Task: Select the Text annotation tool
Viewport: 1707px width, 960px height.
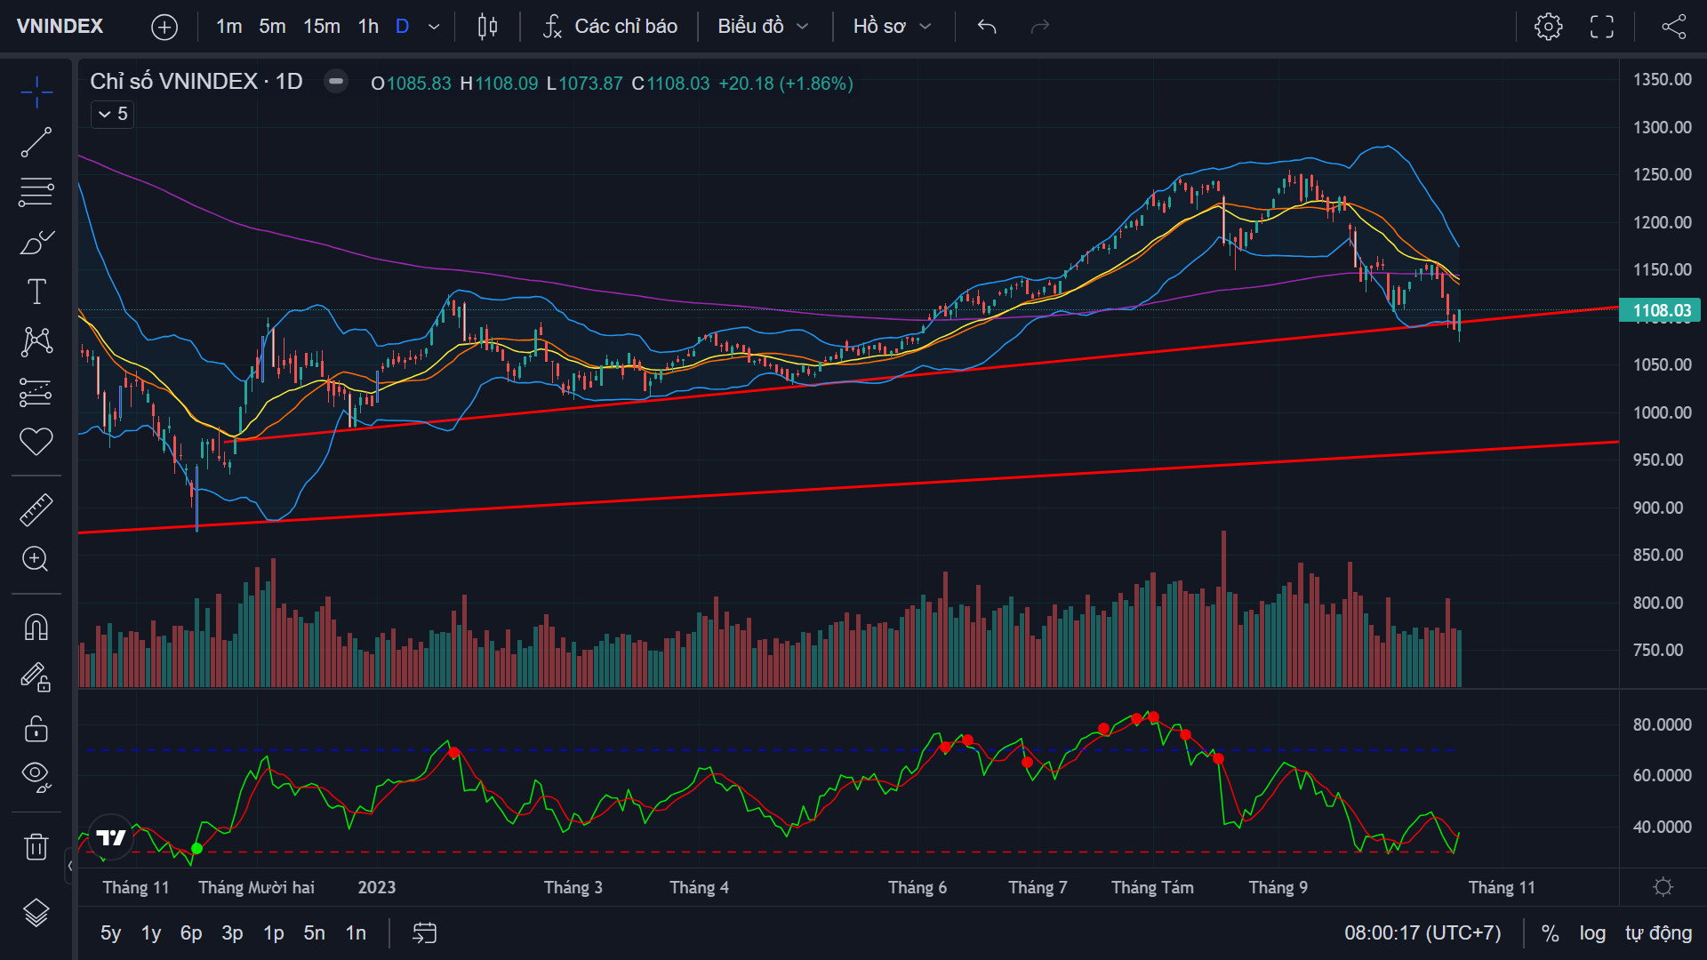Action: [x=36, y=292]
